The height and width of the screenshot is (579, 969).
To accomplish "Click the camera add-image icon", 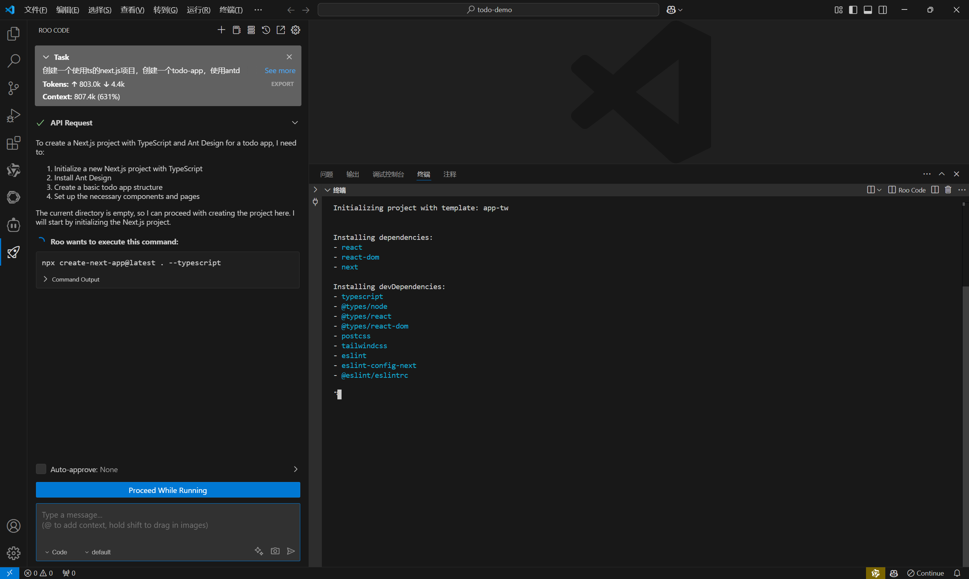I will coord(275,551).
